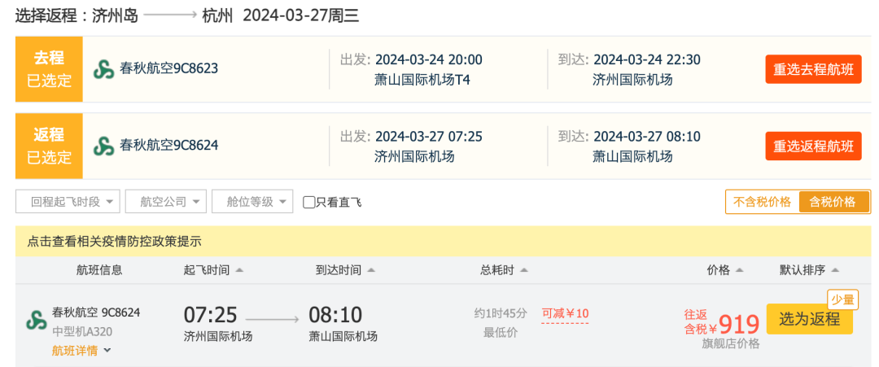The width and height of the screenshot is (879, 367).
Task: Enable the 只看直飞 direct-only checkbox
Action: coord(309,202)
